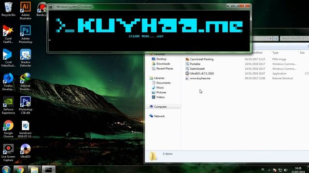Open the Explorer address bar dropdown

270,38
